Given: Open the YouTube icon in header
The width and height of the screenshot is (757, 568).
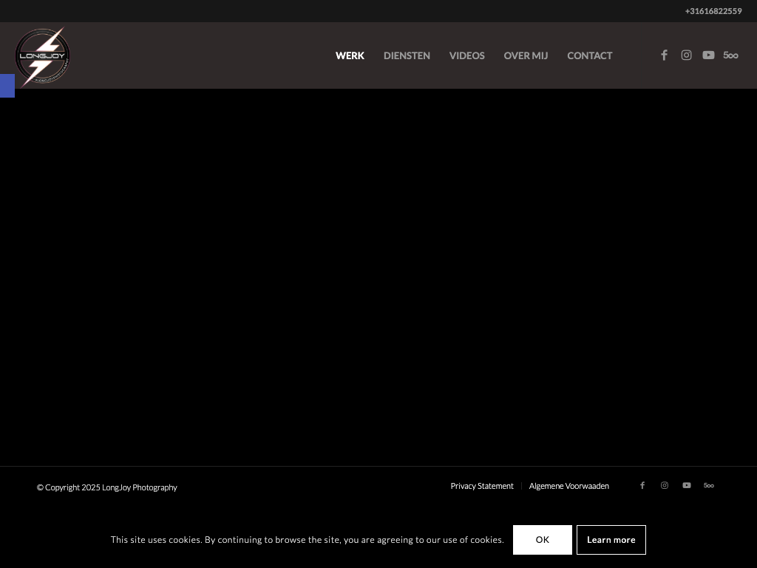Looking at the screenshot, I should (708, 55).
